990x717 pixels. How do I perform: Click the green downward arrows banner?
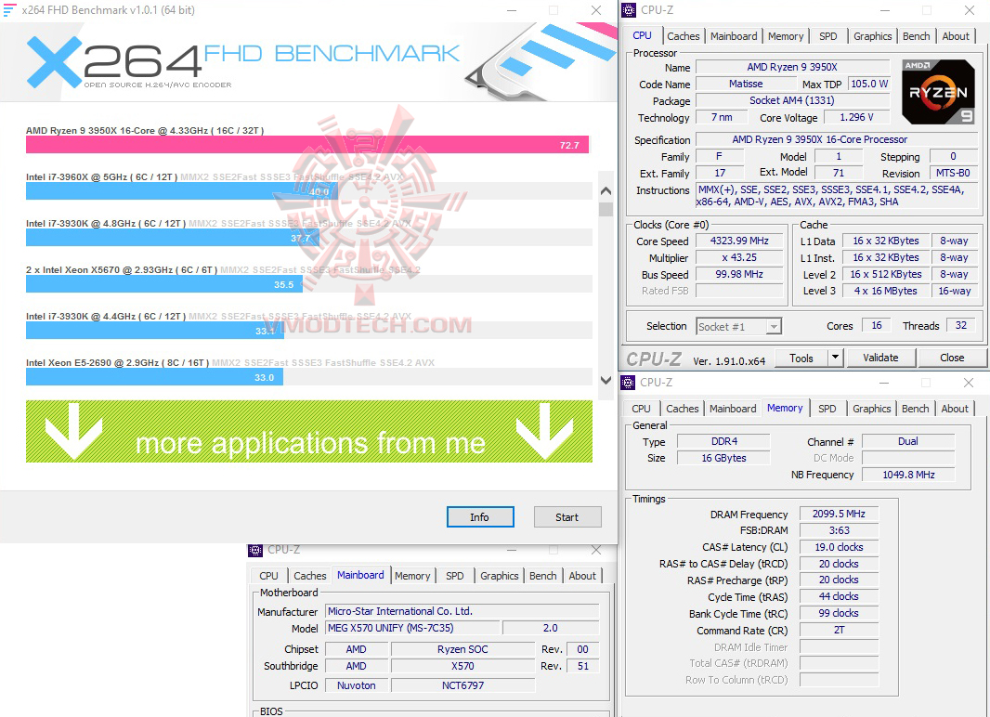[x=306, y=430]
